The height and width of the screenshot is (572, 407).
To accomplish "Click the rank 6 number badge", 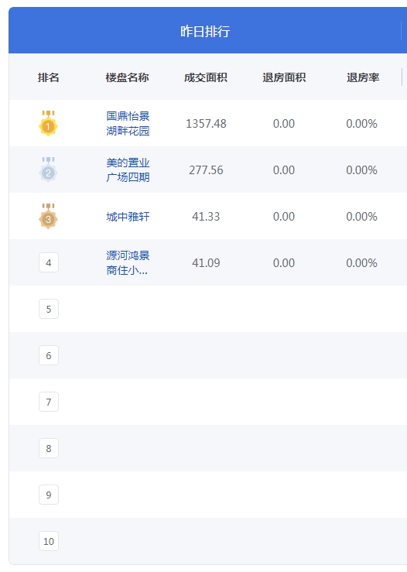I will point(49,355).
